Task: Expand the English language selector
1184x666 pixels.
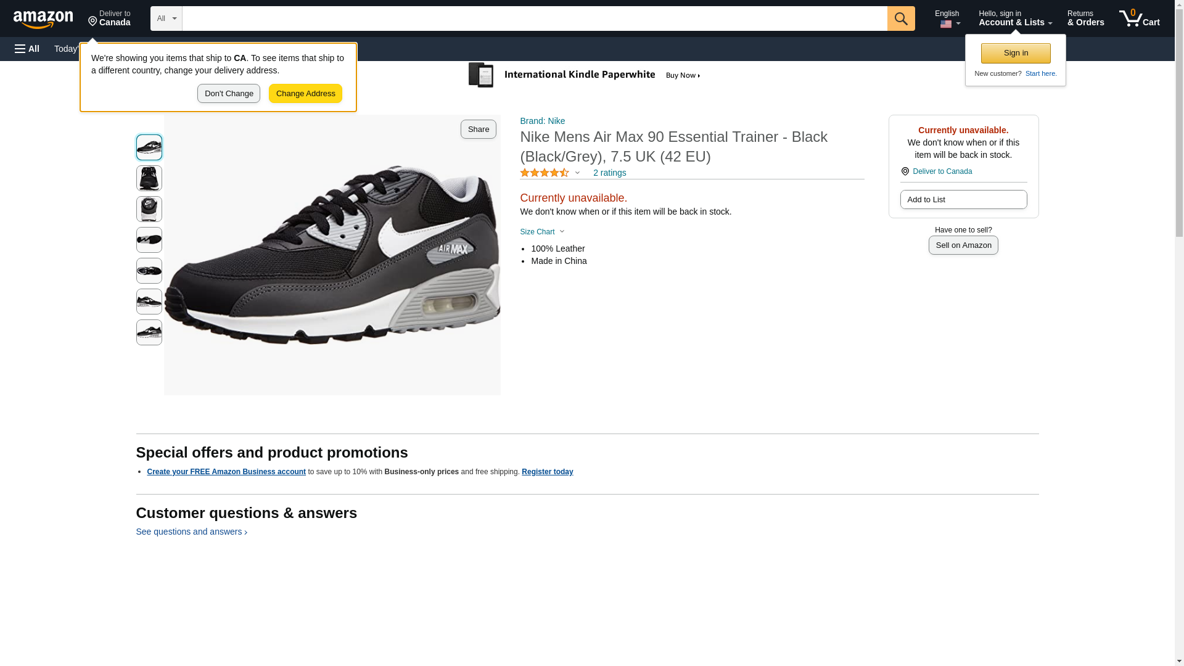Action: coord(947,18)
